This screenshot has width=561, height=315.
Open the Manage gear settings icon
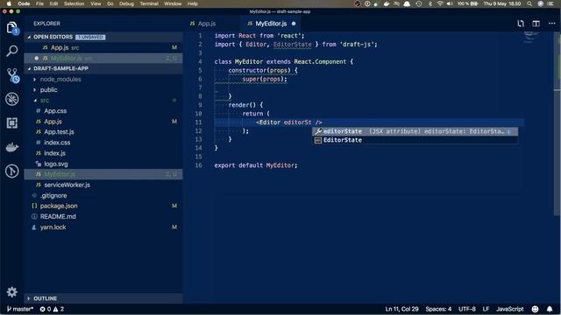click(x=11, y=292)
